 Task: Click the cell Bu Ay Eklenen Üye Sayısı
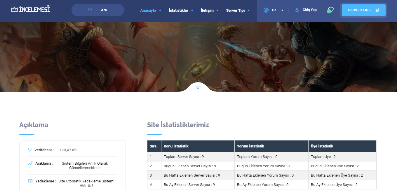coord(342,184)
